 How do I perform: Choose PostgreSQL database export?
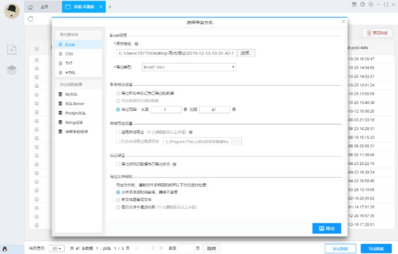[x=75, y=113]
